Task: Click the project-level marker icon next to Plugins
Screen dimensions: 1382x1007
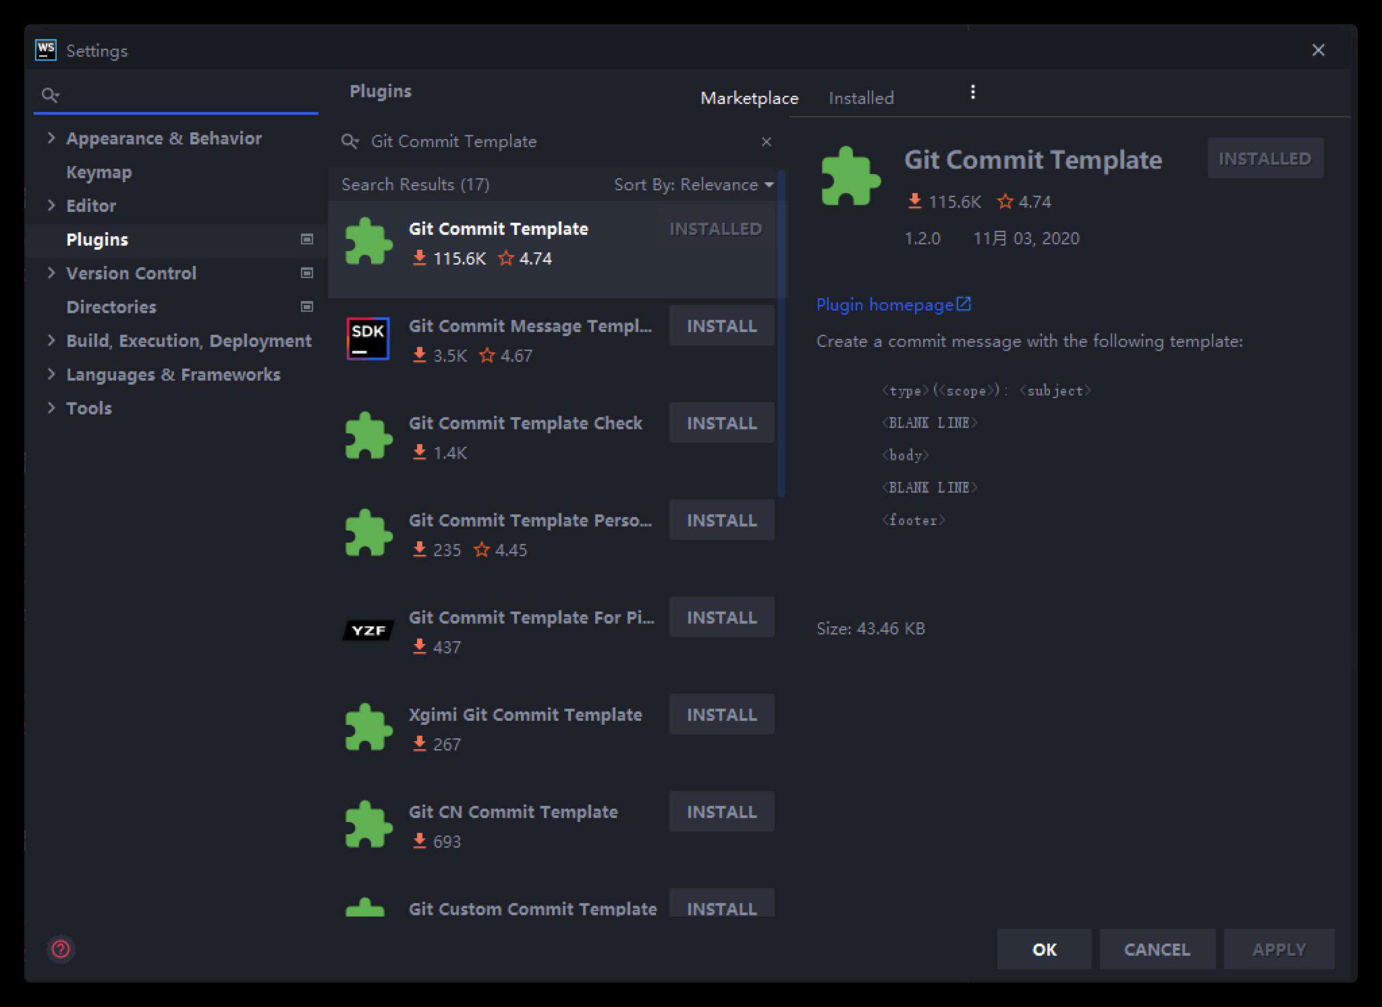Action: pyautogui.click(x=307, y=239)
